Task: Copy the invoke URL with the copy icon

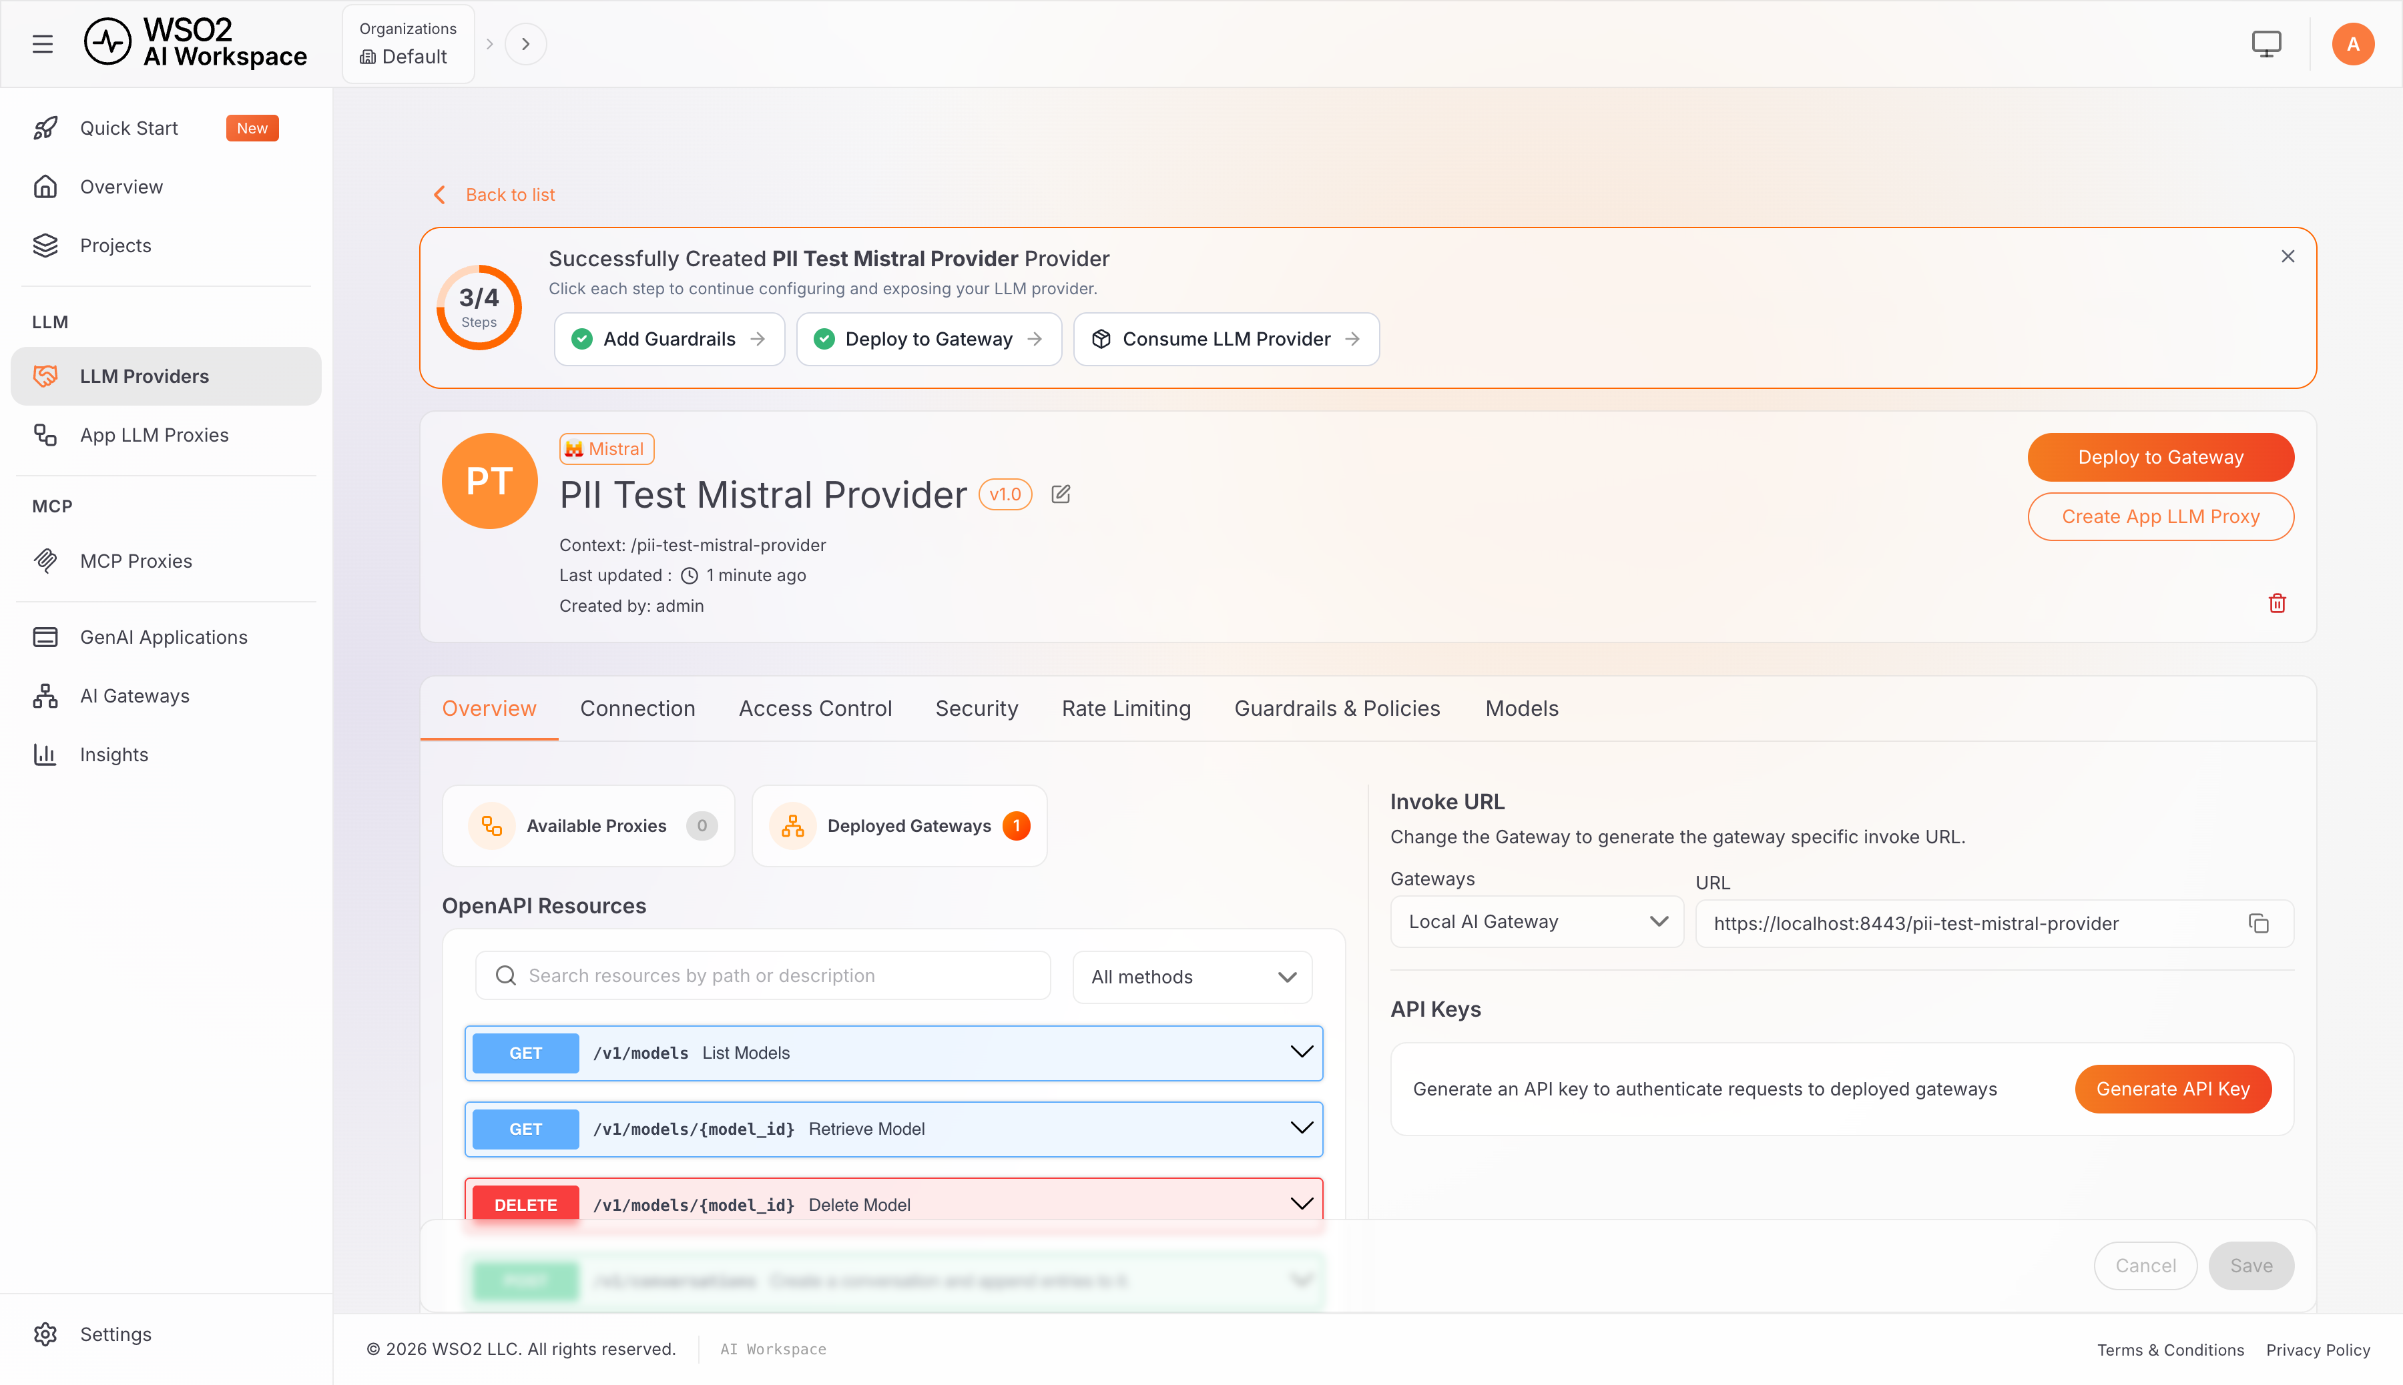Action: pos(2258,923)
